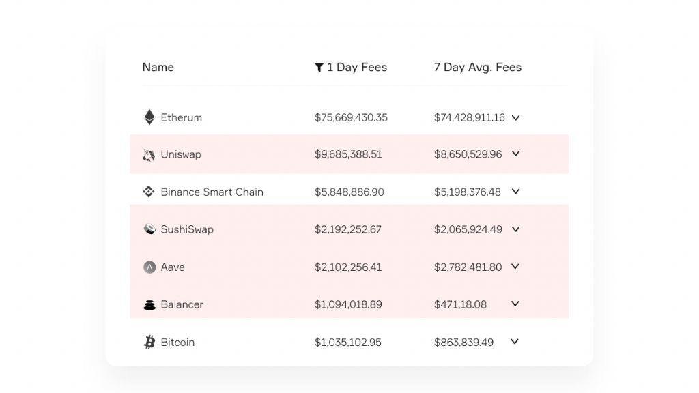Viewport: 699px width, 393px height.
Task: Click the $74,428,911.16 average fee value
Action: coord(470,117)
